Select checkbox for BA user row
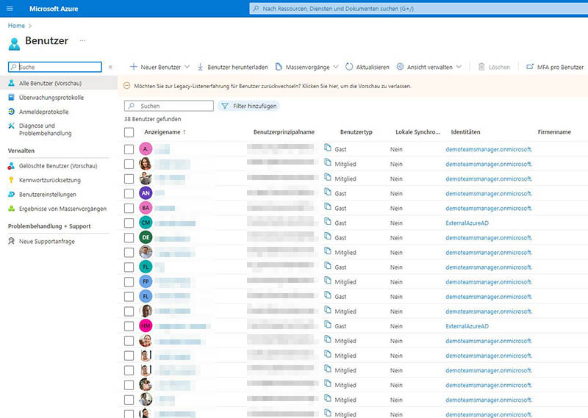This screenshot has height=418, width=588. click(x=129, y=208)
